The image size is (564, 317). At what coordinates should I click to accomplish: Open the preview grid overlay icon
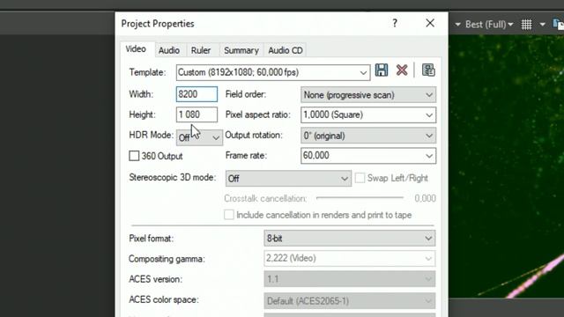pyautogui.click(x=527, y=25)
